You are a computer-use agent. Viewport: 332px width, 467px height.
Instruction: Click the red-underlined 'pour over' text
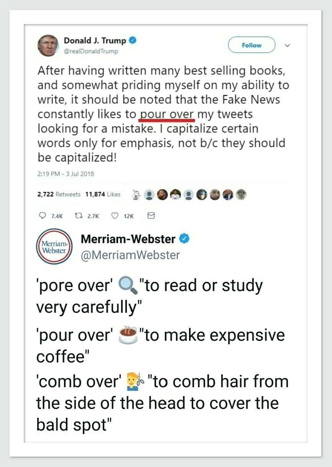(167, 114)
